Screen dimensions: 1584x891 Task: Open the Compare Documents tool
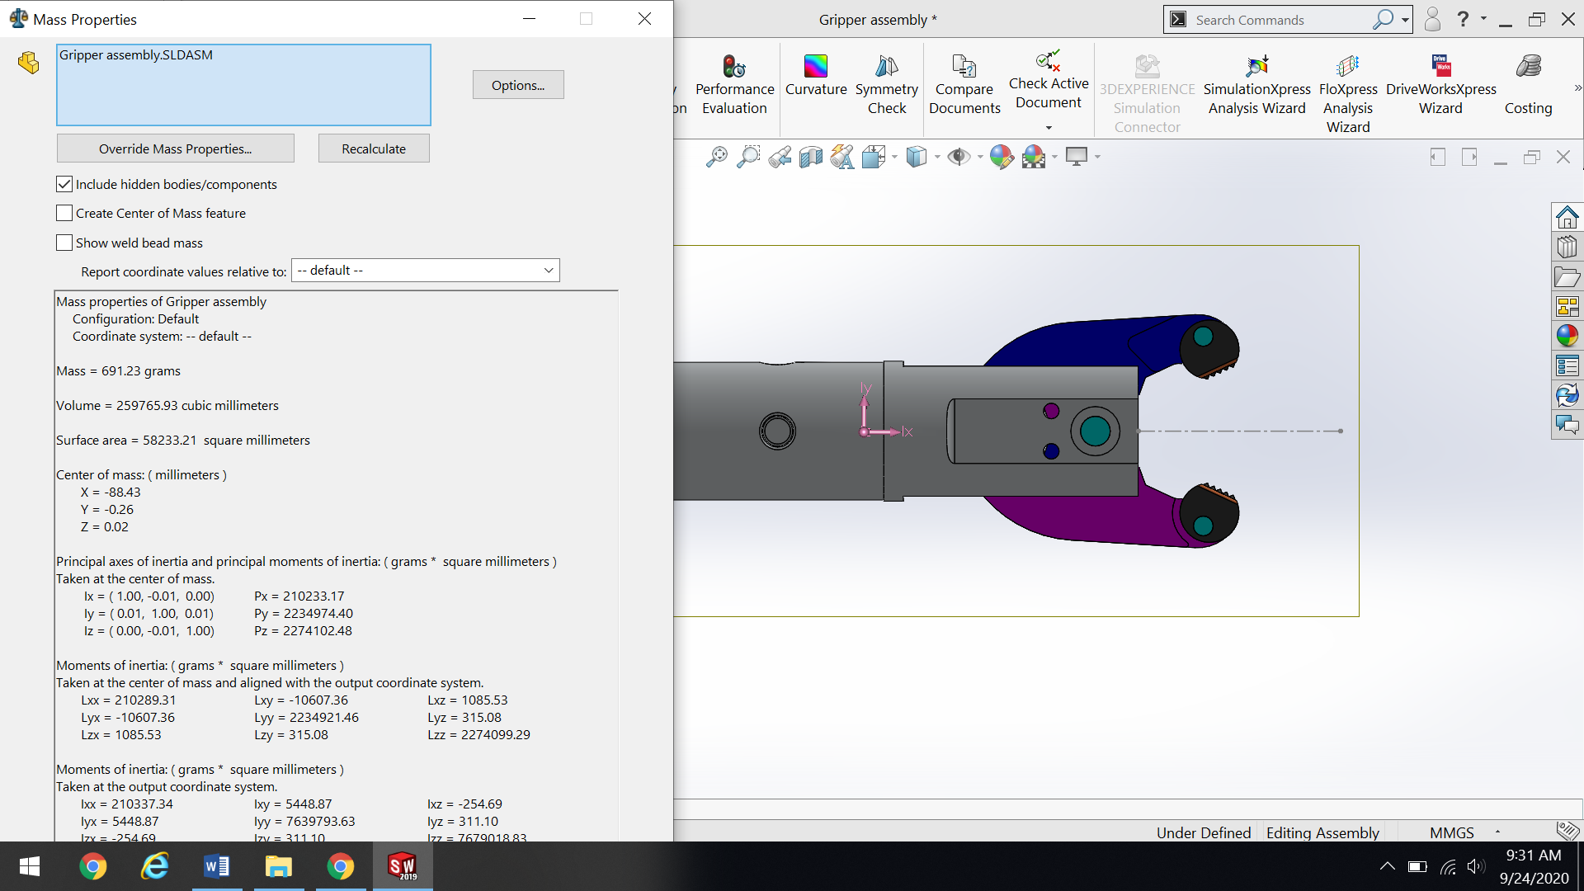pyautogui.click(x=964, y=85)
